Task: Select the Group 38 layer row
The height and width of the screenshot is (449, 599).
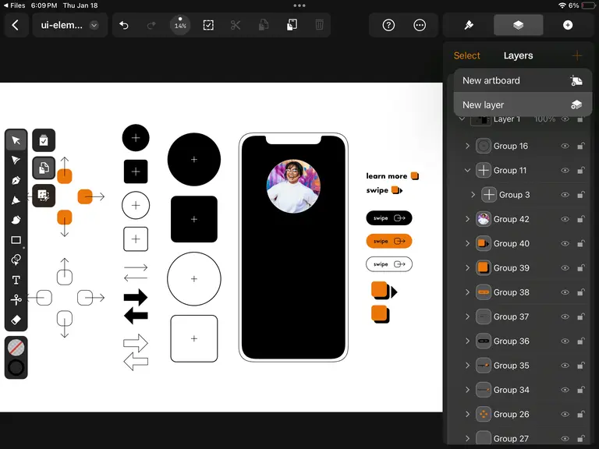Action: (x=518, y=292)
